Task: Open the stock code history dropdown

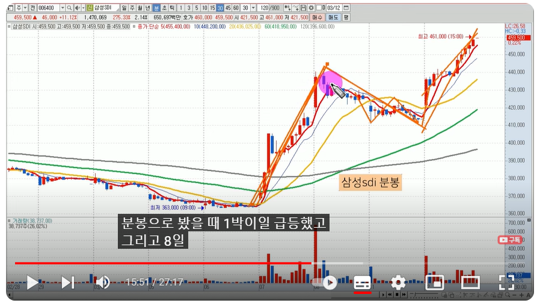Action: [63, 8]
